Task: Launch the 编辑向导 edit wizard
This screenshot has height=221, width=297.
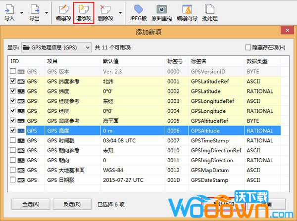Action: pyautogui.click(x=187, y=12)
